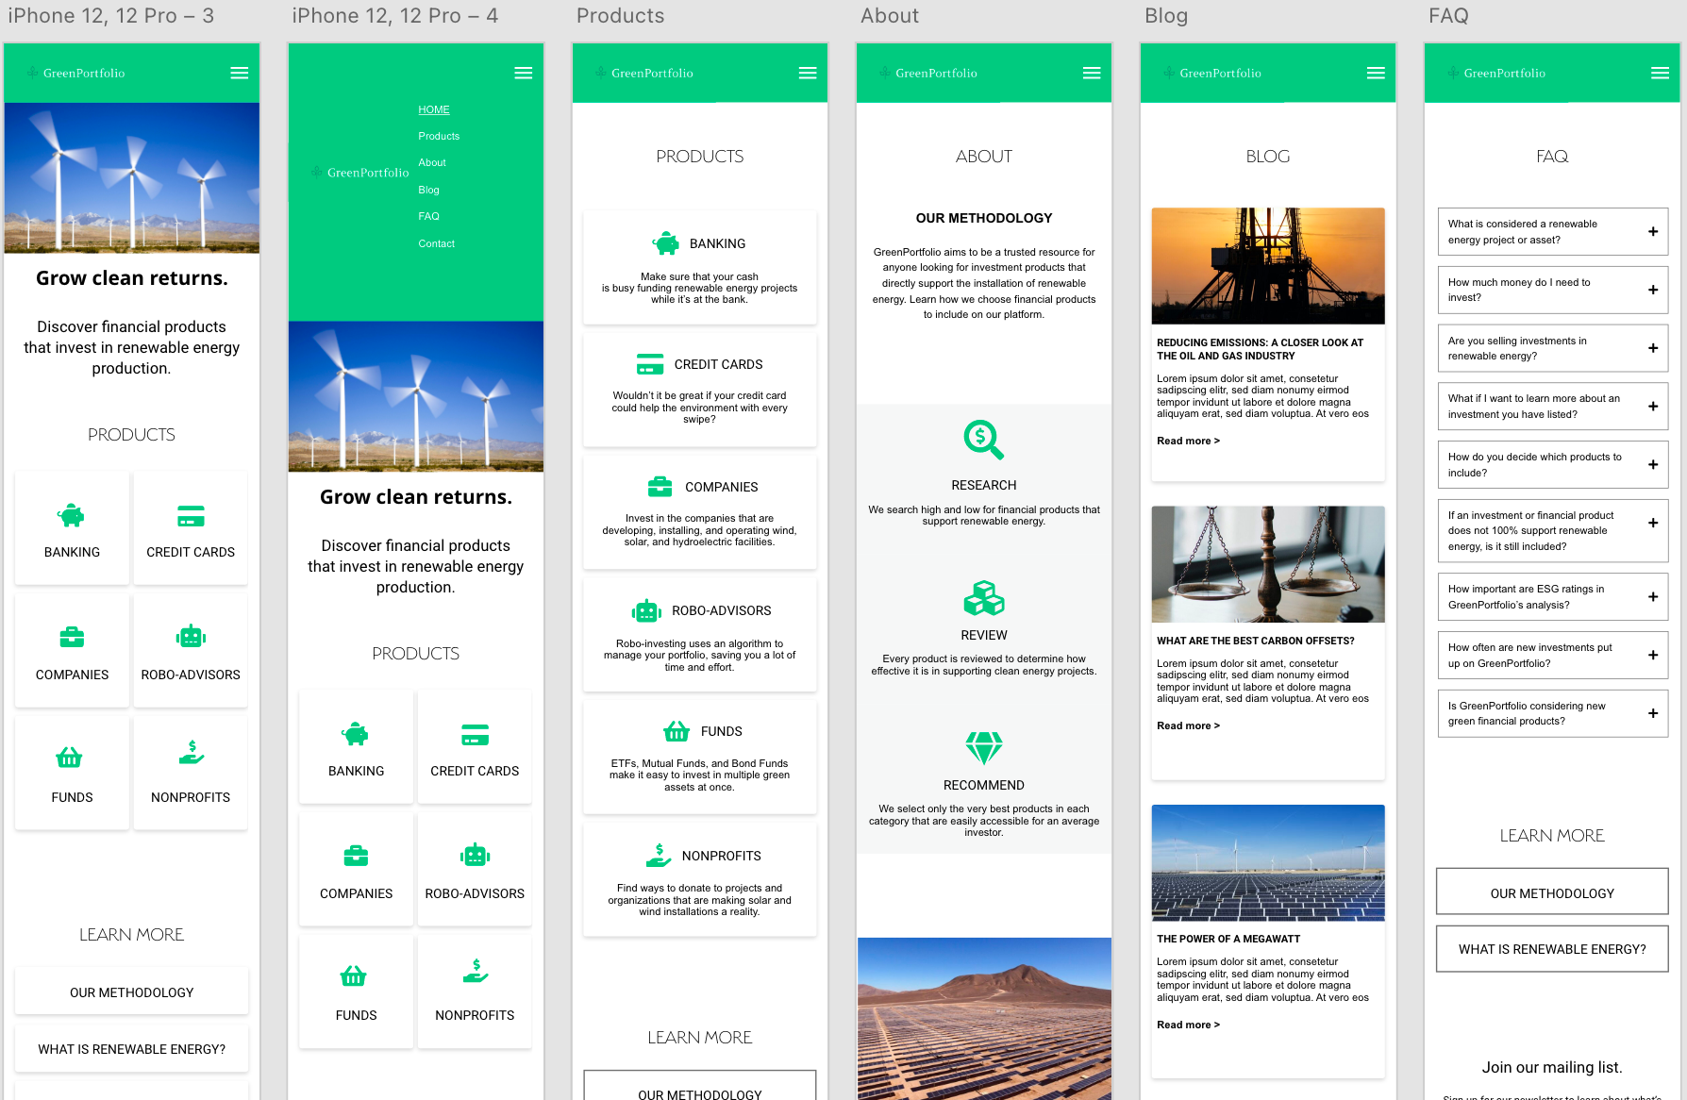Select Products in the green nav menu
The height and width of the screenshot is (1100, 1687).
[x=439, y=136]
